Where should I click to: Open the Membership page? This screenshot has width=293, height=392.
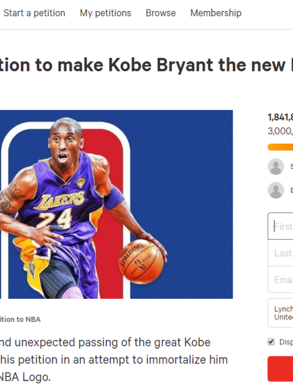(216, 13)
